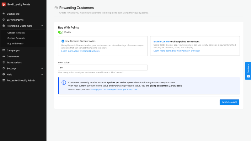Open Learn more about Buy with Points in checkout

click(177, 51)
